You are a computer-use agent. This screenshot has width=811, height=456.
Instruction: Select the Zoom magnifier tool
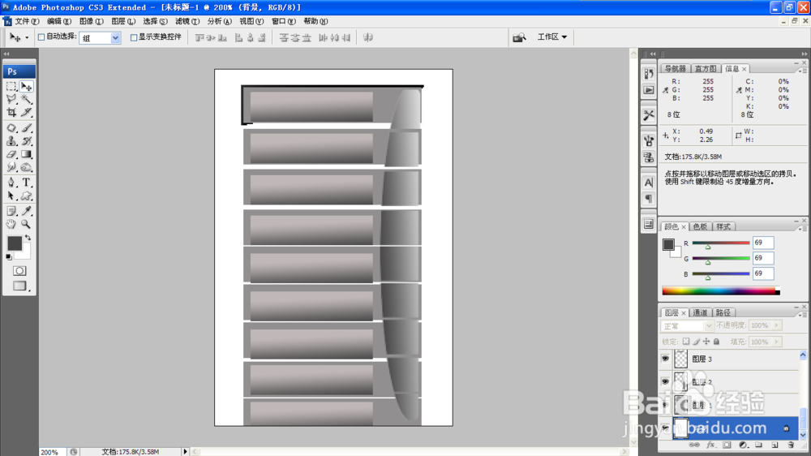pos(27,224)
